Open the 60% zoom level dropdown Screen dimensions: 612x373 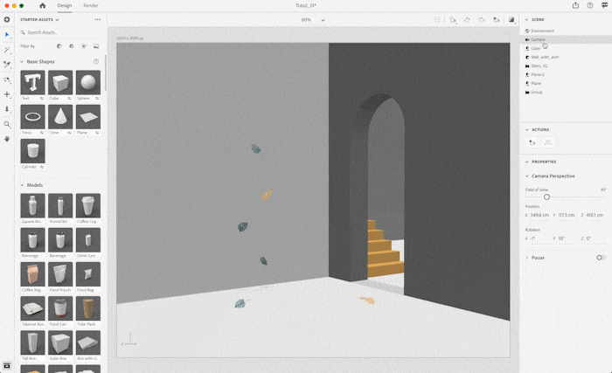pyautogui.click(x=313, y=19)
